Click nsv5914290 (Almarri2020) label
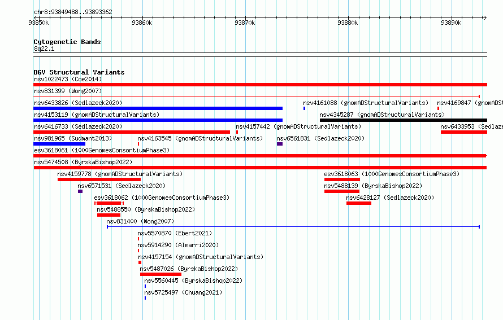The image size is (503, 320). [178, 245]
